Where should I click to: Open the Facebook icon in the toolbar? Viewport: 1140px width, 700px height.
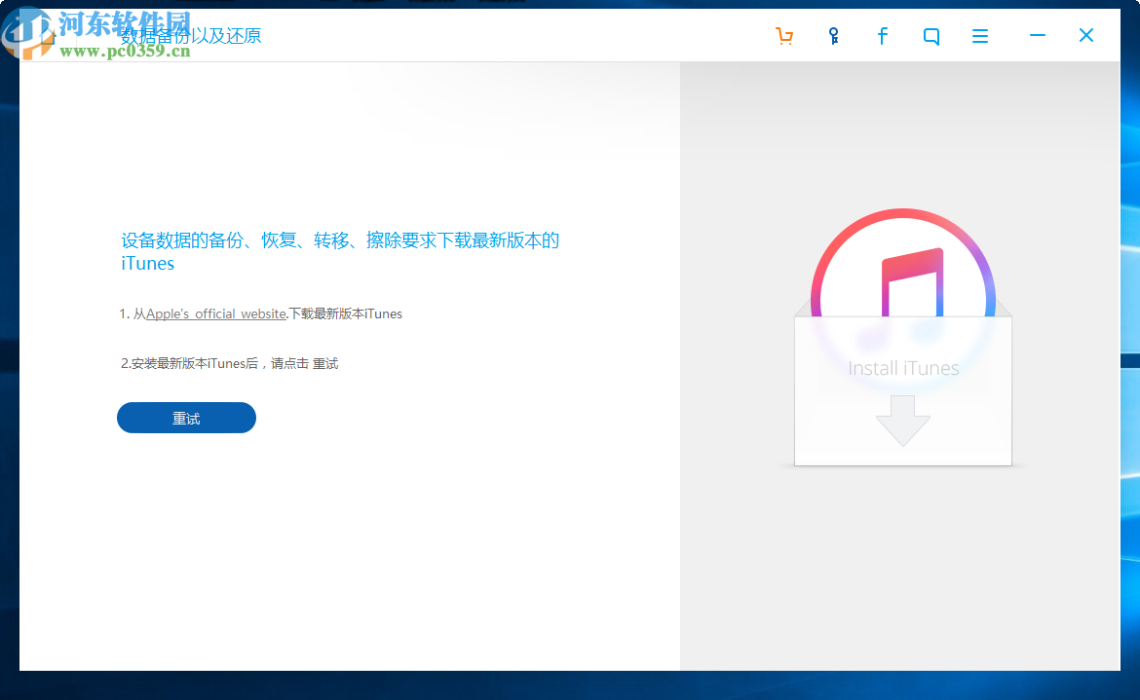point(882,35)
